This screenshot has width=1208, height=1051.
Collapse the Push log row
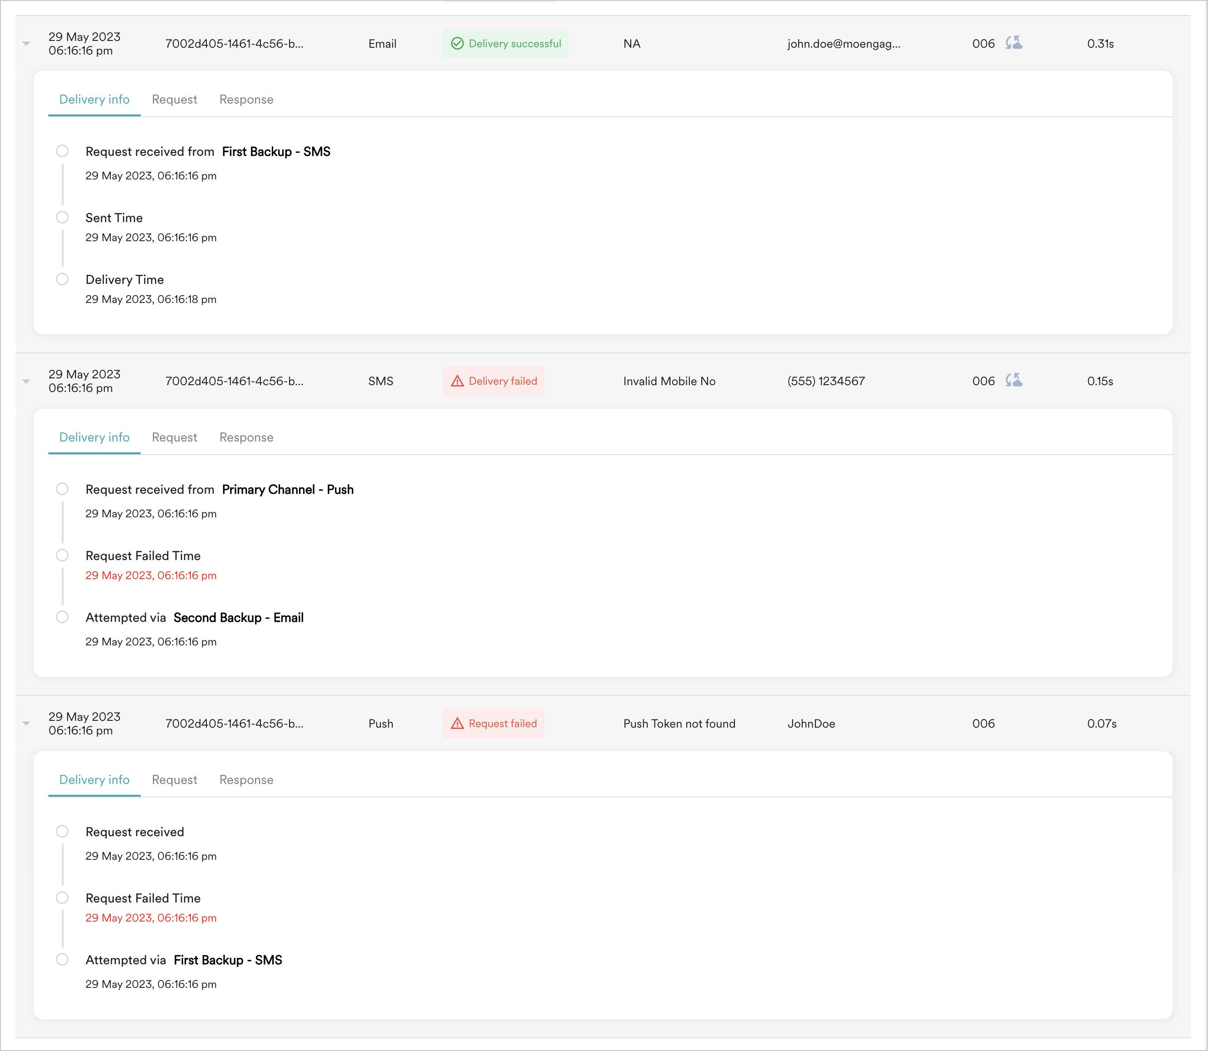pos(26,724)
